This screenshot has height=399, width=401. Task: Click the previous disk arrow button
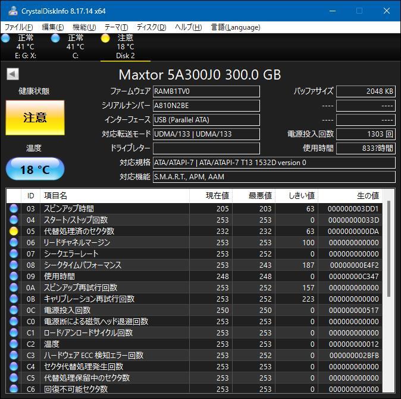(x=12, y=74)
